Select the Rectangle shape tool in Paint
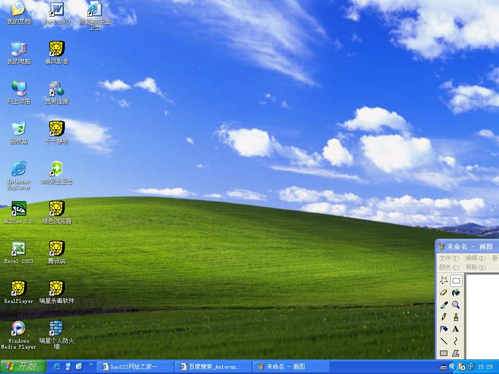The width and height of the screenshot is (499, 374). pyautogui.click(x=443, y=353)
